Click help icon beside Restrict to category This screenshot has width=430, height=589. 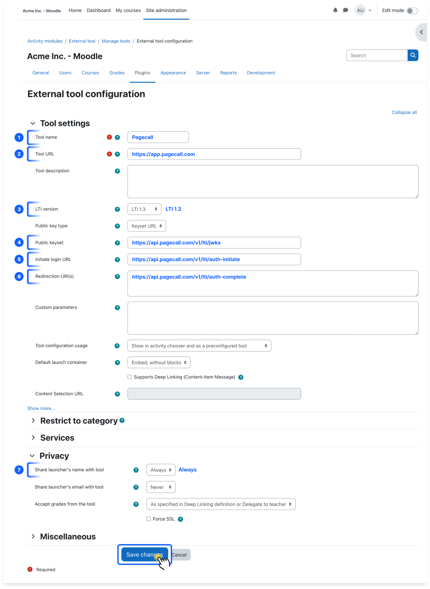[x=122, y=420]
